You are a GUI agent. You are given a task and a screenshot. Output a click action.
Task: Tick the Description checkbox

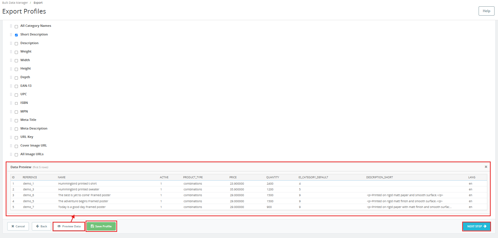16,44
